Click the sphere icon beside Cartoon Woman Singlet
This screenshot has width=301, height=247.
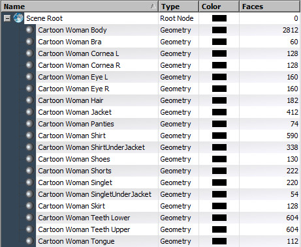[29, 182]
